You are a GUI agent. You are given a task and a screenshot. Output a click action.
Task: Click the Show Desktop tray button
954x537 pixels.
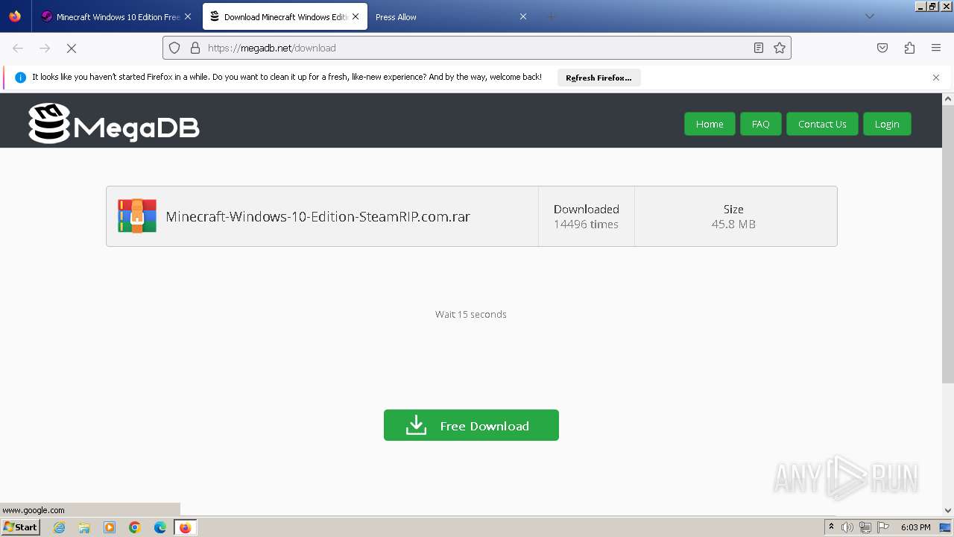click(x=946, y=527)
